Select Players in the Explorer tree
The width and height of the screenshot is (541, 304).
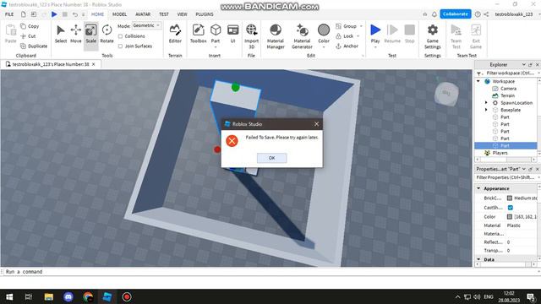click(x=500, y=153)
